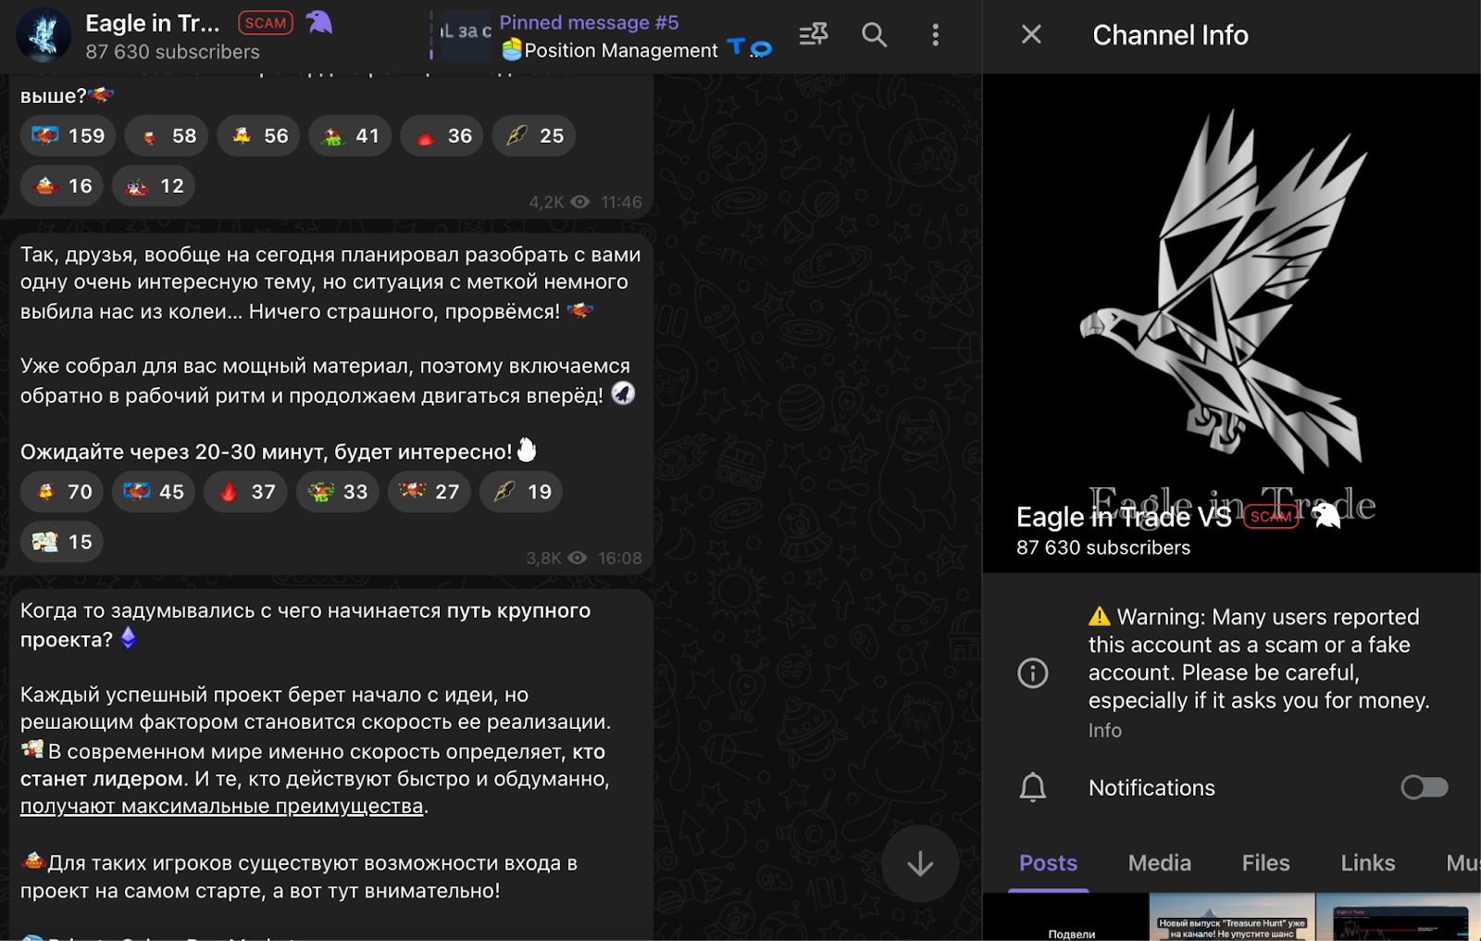Click the reaction with count 25
The width and height of the screenshot is (1481, 941).
pos(534,136)
